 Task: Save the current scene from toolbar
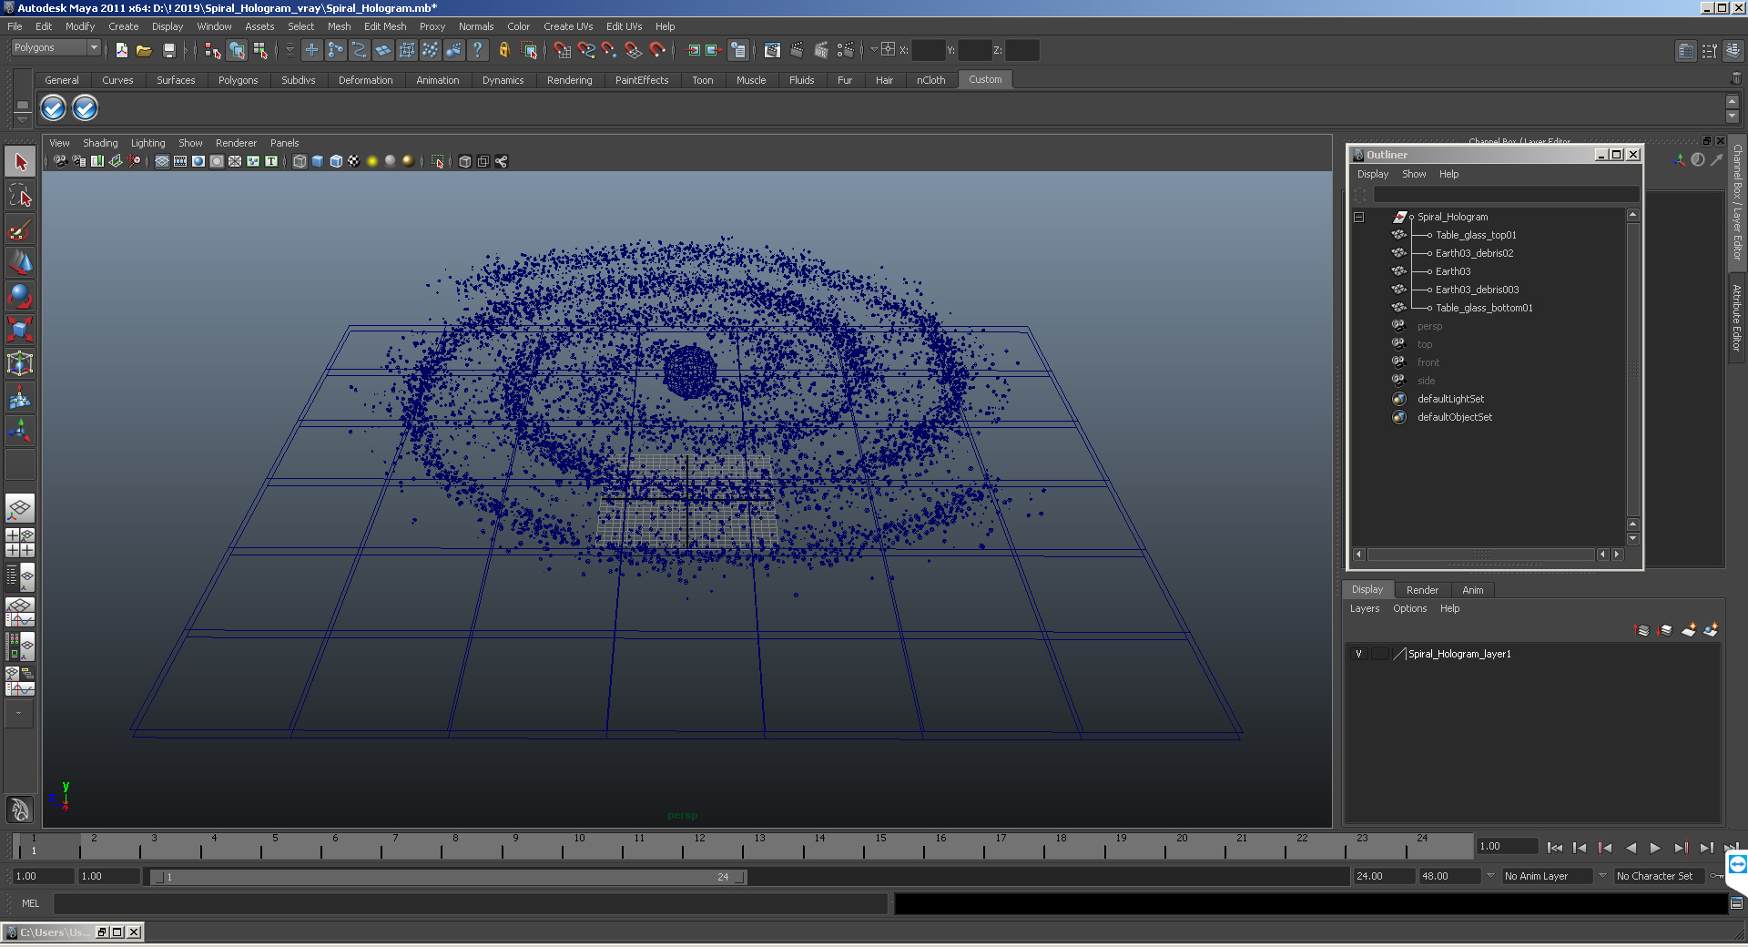coord(168,51)
